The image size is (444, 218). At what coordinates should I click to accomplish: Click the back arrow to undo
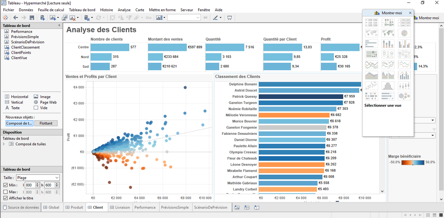(15, 18)
